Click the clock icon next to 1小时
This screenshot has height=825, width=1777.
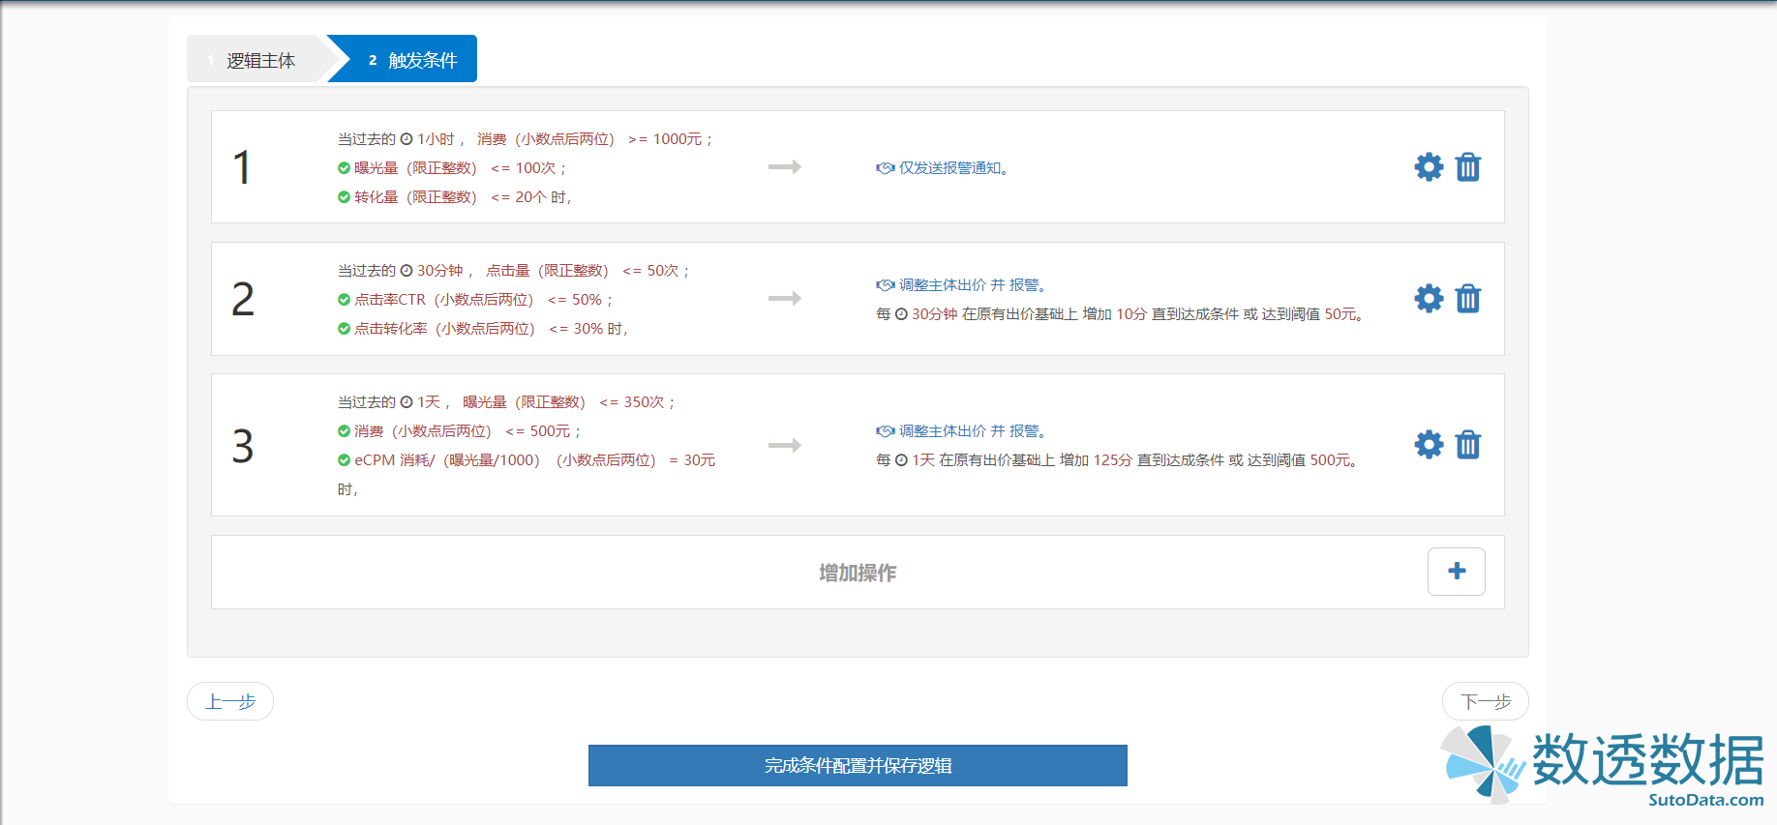coord(407,139)
